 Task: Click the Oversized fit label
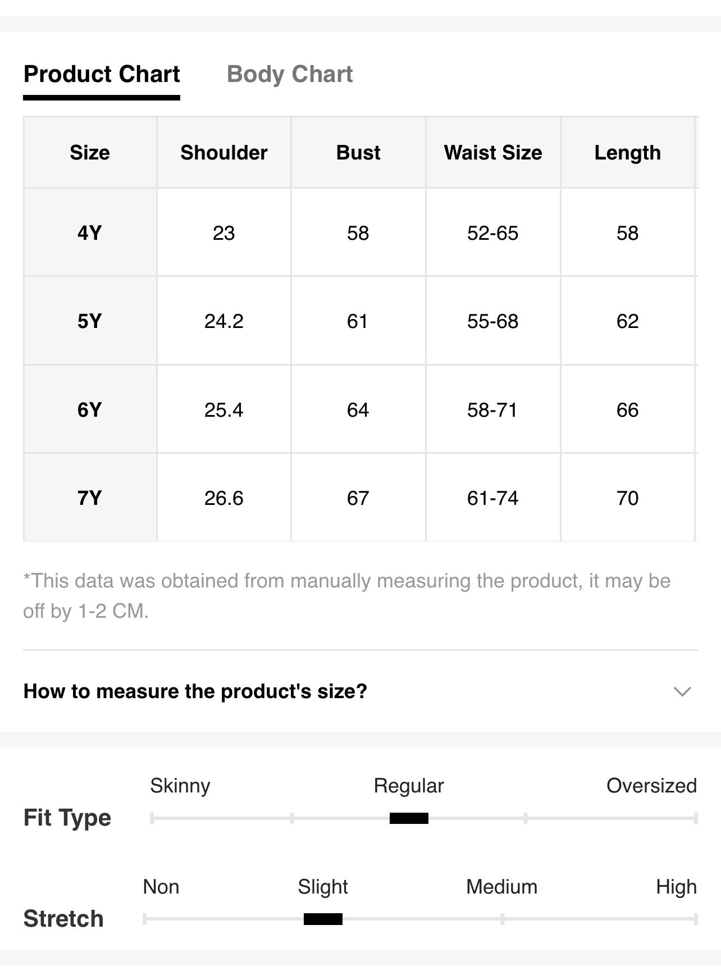coord(651,786)
